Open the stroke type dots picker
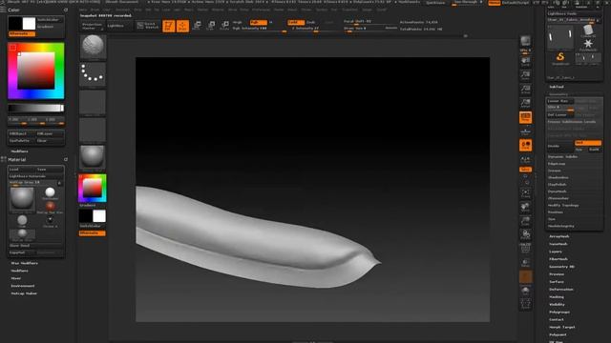Image resolution: width=611 pixels, height=343 pixels. coord(93,74)
